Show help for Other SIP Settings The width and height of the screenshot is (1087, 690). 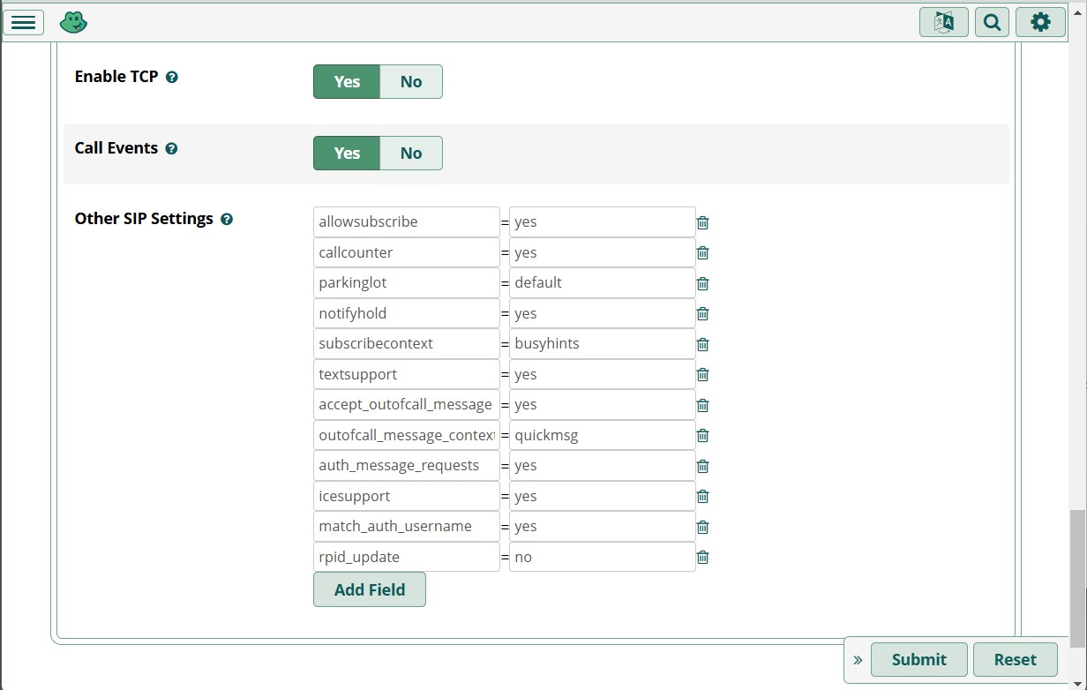(x=227, y=220)
